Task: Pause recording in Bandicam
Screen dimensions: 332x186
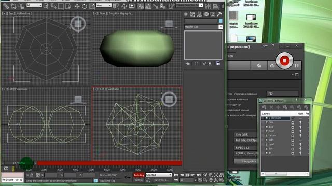Action: pos(297,66)
